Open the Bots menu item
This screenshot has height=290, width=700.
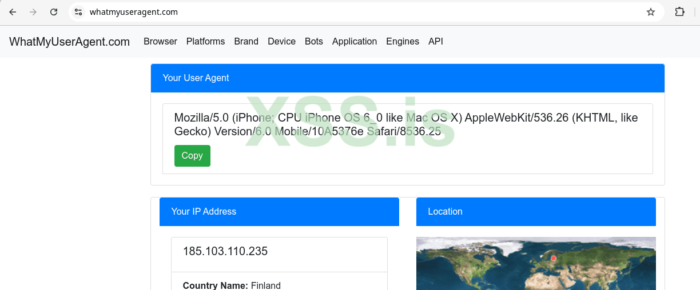coord(314,42)
